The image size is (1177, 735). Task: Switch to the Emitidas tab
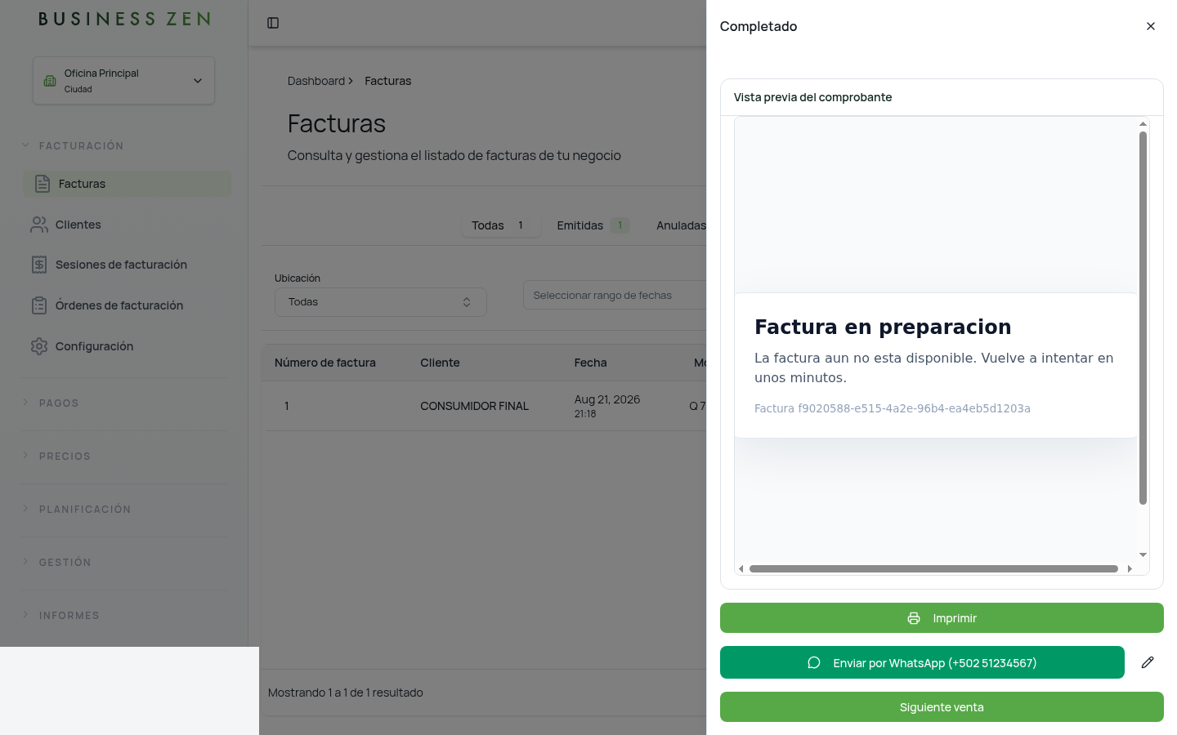(593, 225)
